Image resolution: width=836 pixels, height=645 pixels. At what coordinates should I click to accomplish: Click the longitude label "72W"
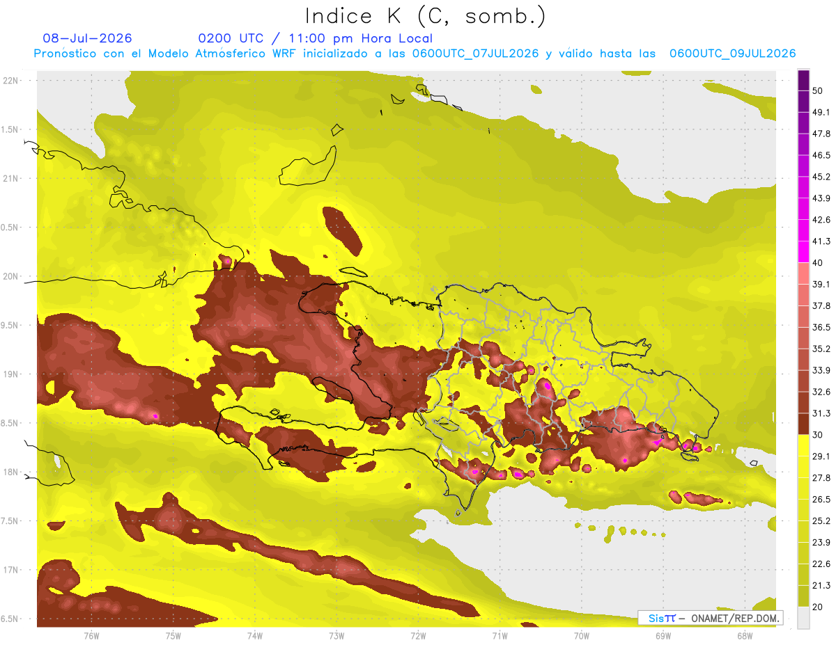(x=418, y=636)
